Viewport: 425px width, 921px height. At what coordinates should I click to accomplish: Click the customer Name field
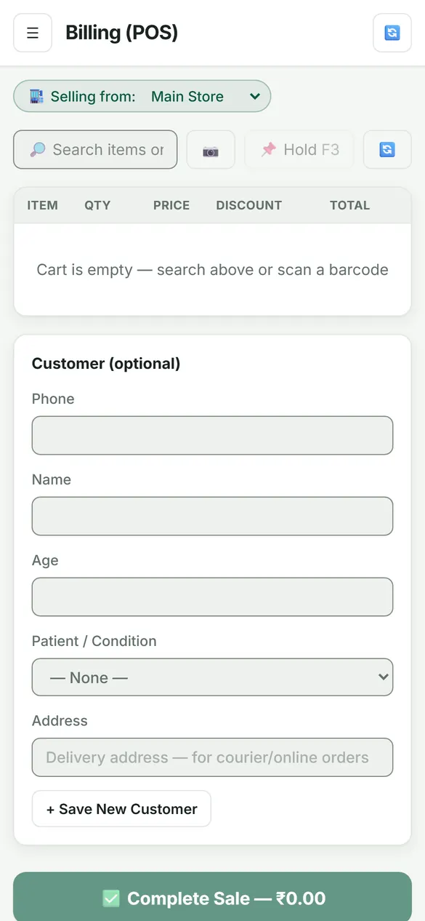click(x=212, y=517)
